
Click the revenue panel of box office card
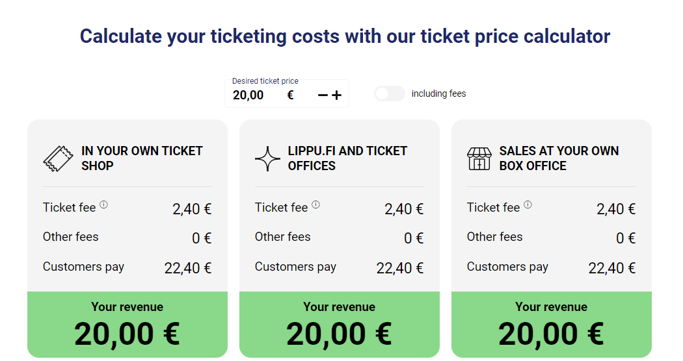pyautogui.click(x=552, y=325)
